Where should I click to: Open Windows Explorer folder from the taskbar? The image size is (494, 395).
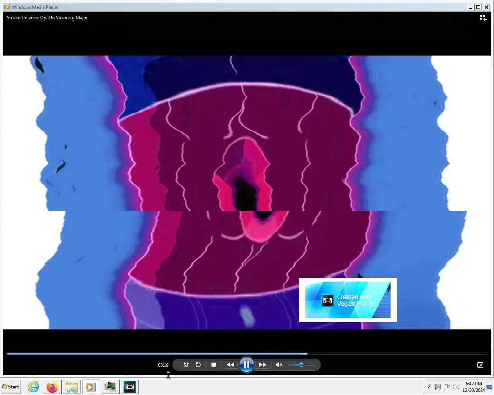71,387
